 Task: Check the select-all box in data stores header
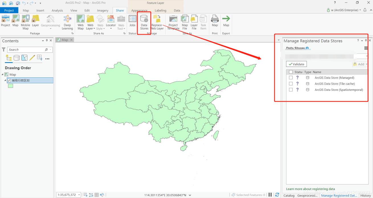click(291, 72)
